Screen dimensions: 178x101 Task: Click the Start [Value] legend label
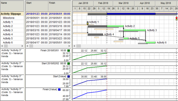pyautogui.click(x=60, y=76)
